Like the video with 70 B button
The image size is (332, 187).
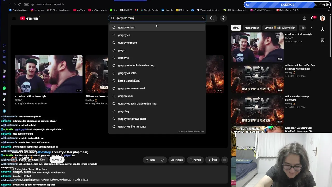[x=150, y=160]
